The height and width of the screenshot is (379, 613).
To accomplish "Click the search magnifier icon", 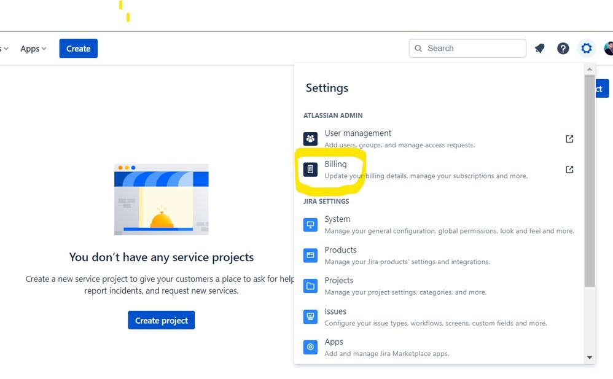I will (418, 48).
